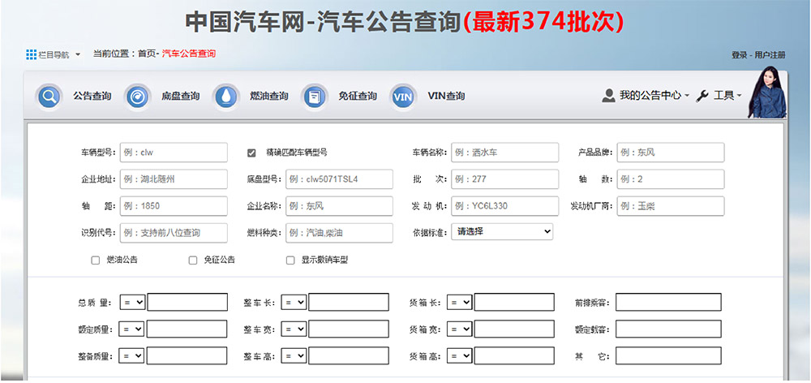
Task: Open the 整备质量 operator dropdown
Action: coord(131,355)
